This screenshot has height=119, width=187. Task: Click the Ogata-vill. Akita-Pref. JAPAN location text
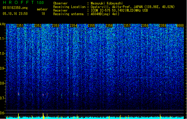[x=133, y=7]
